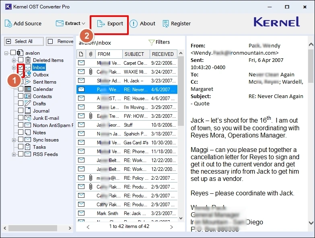
Task: Click the RE: Policy email paperclip icon
Action: tap(91, 178)
